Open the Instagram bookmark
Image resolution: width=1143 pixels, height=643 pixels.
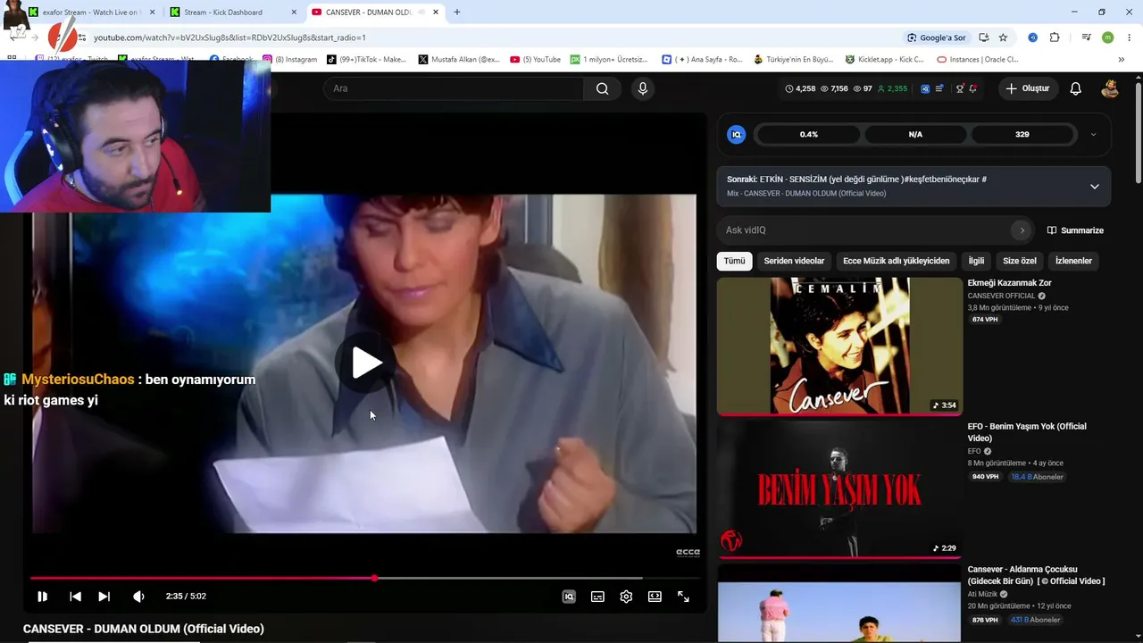pyautogui.click(x=290, y=60)
